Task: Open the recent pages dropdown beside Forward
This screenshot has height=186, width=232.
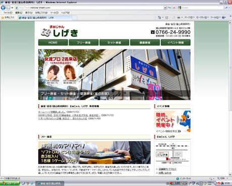Action: (x=12, y=8)
